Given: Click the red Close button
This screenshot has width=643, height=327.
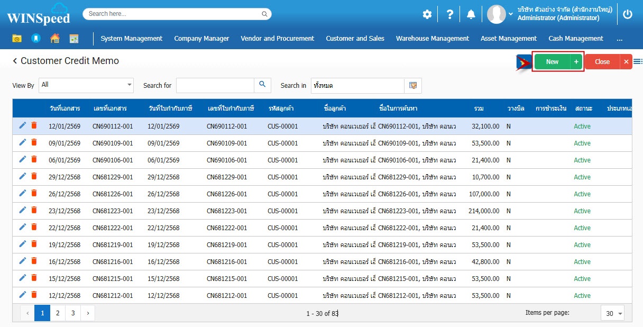Looking at the screenshot, I should coord(602,62).
